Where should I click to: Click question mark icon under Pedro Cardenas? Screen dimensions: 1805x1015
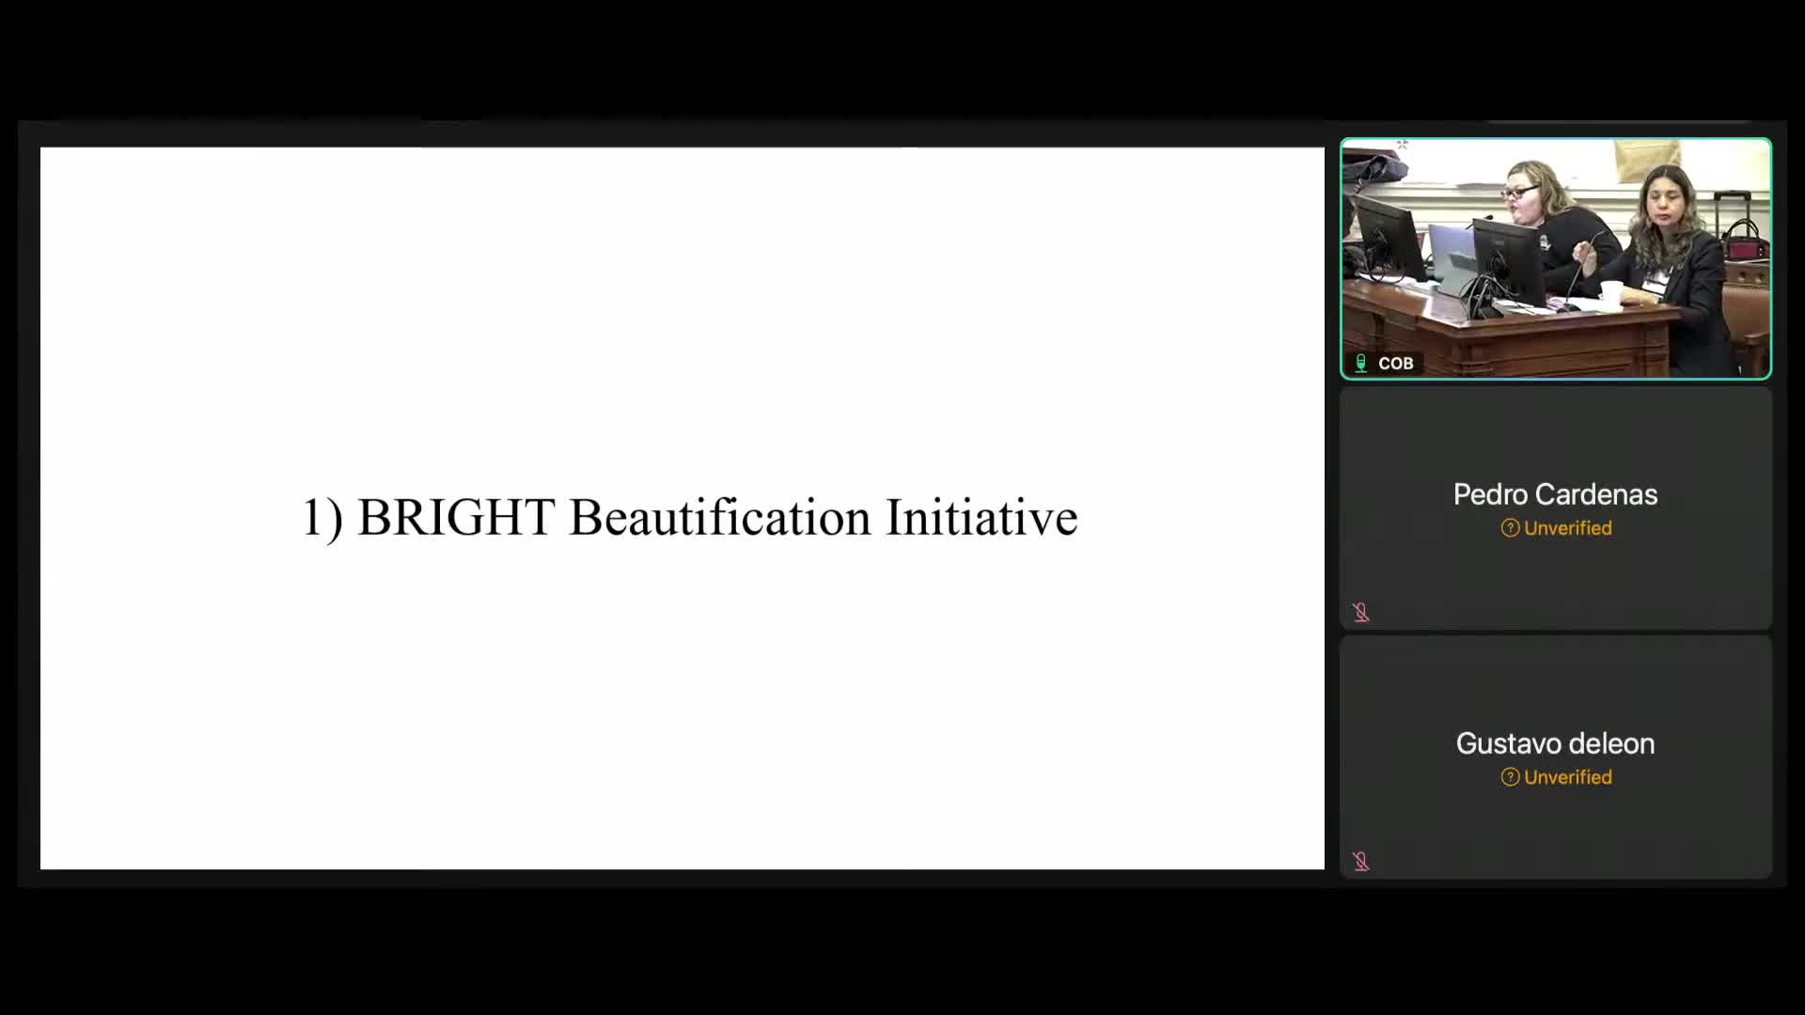point(1510,528)
